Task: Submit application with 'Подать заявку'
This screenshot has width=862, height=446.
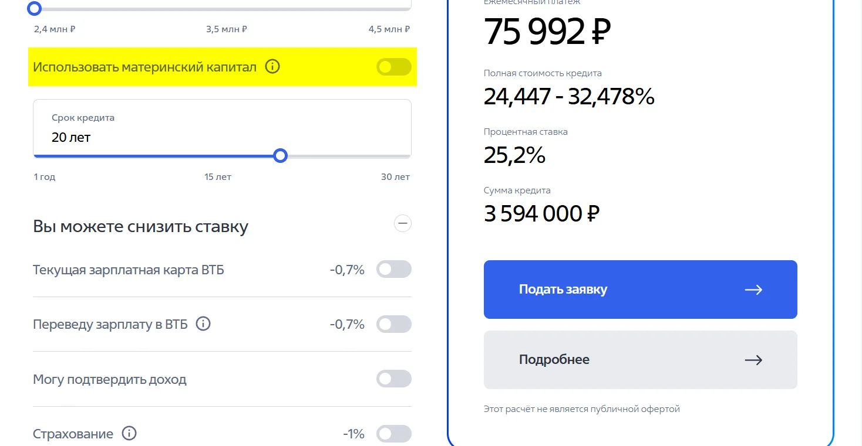Action: click(639, 290)
